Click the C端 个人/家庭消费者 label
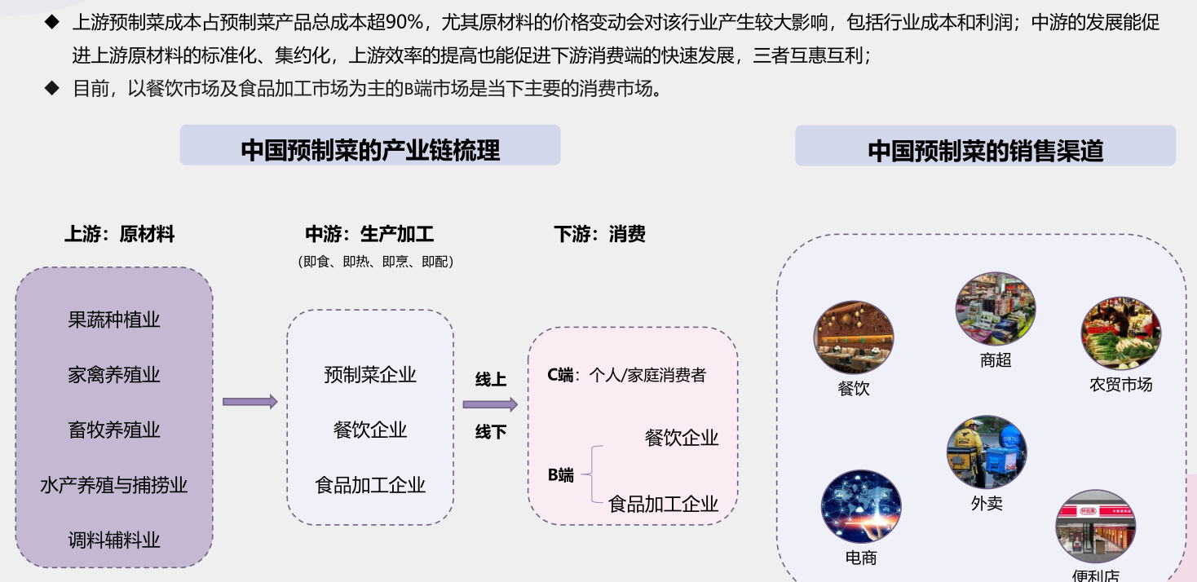The height and width of the screenshot is (582, 1197). pyautogui.click(x=626, y=375)
